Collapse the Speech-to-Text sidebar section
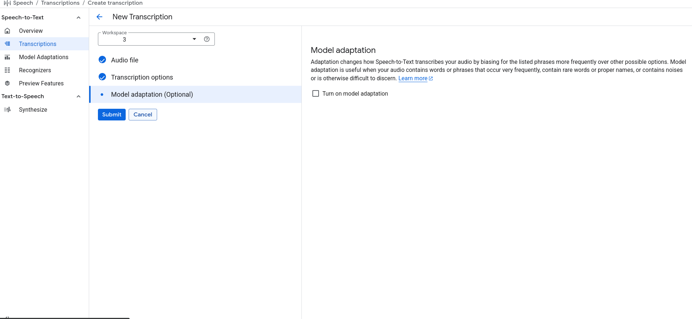This screenshot has width=692, height=319. pyautogui.click(x=78, y=18)
